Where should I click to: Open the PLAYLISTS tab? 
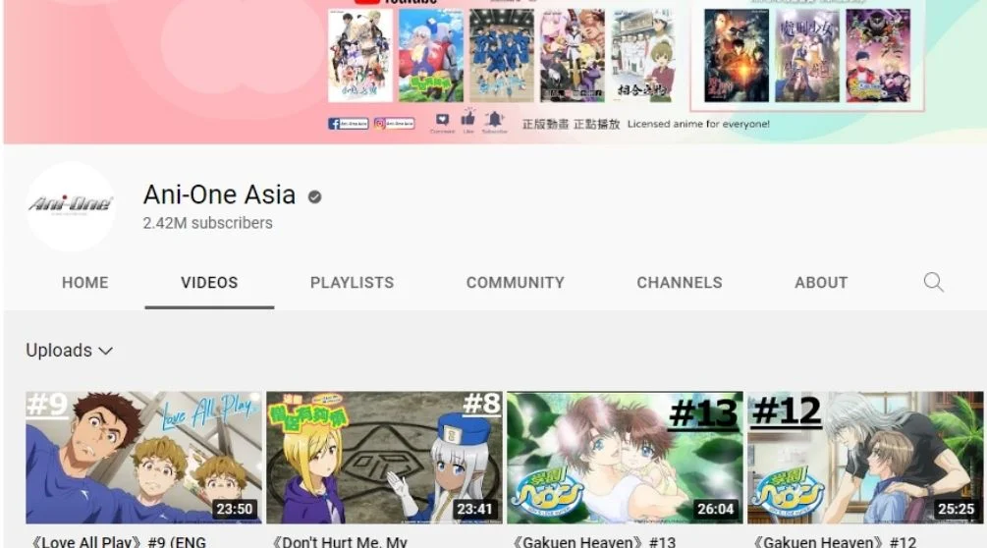[352, 283]
